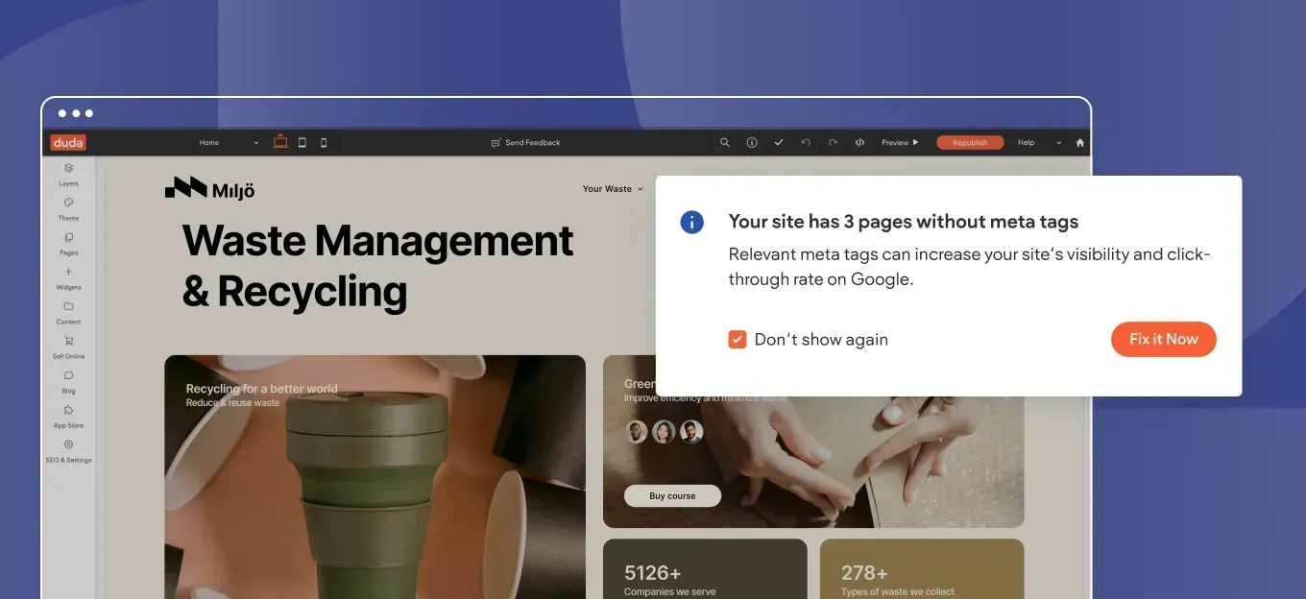Screen dimensions: 1306x599
Task: Undo the last change
Action: click(806, 142)
